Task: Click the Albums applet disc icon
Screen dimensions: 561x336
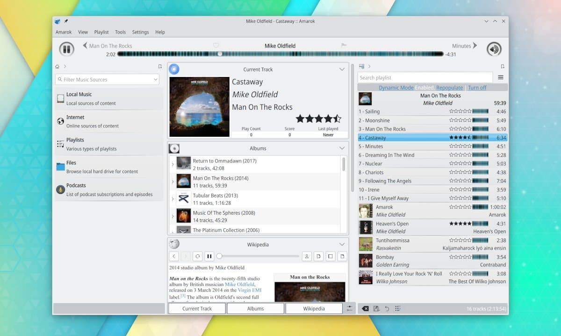Action: 174,148
